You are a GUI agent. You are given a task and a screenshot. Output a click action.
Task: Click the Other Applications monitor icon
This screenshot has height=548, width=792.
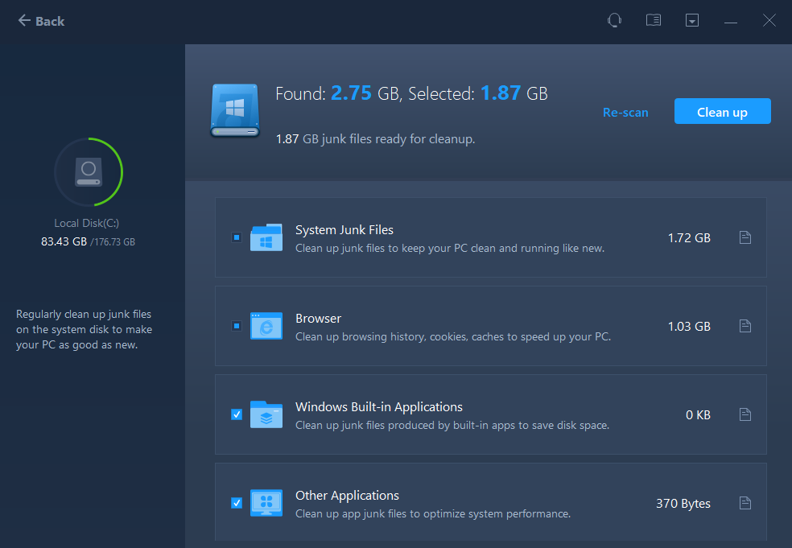click(266, 503)
